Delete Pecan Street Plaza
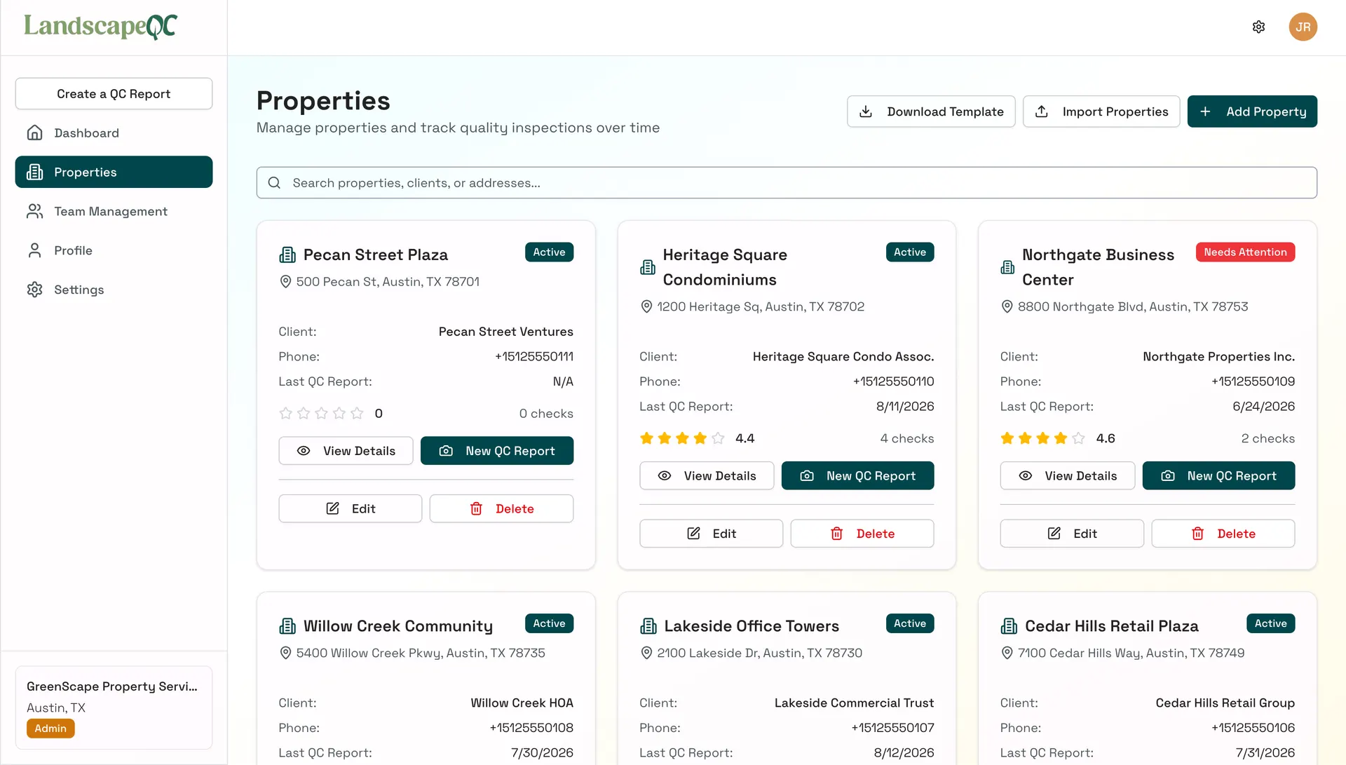This screenshot has height=765, width=1346. [501, 509]
